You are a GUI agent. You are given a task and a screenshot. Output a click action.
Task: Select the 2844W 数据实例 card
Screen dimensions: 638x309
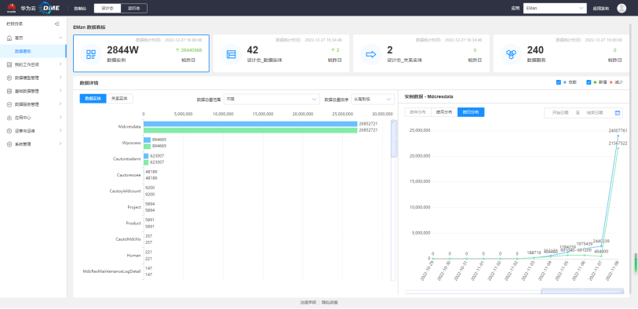pyautogui.click(x=141, y=53)
